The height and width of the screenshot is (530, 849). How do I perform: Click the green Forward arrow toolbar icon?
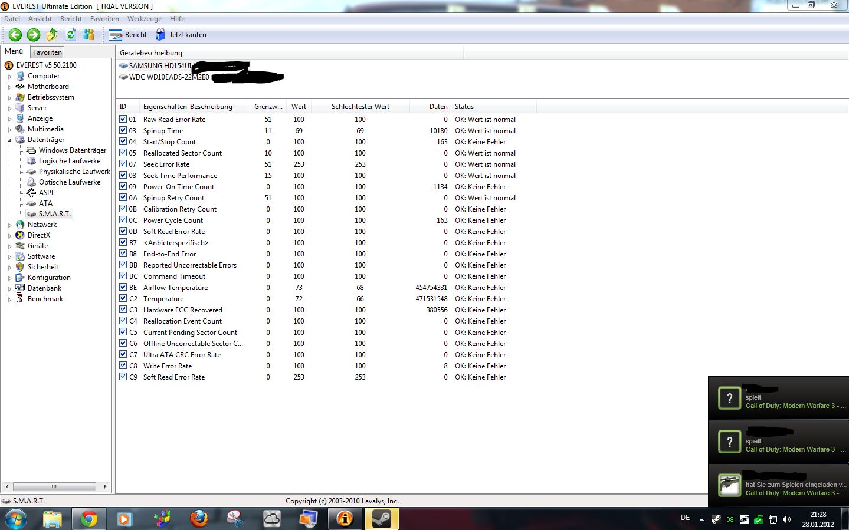(x=34, y=35)
